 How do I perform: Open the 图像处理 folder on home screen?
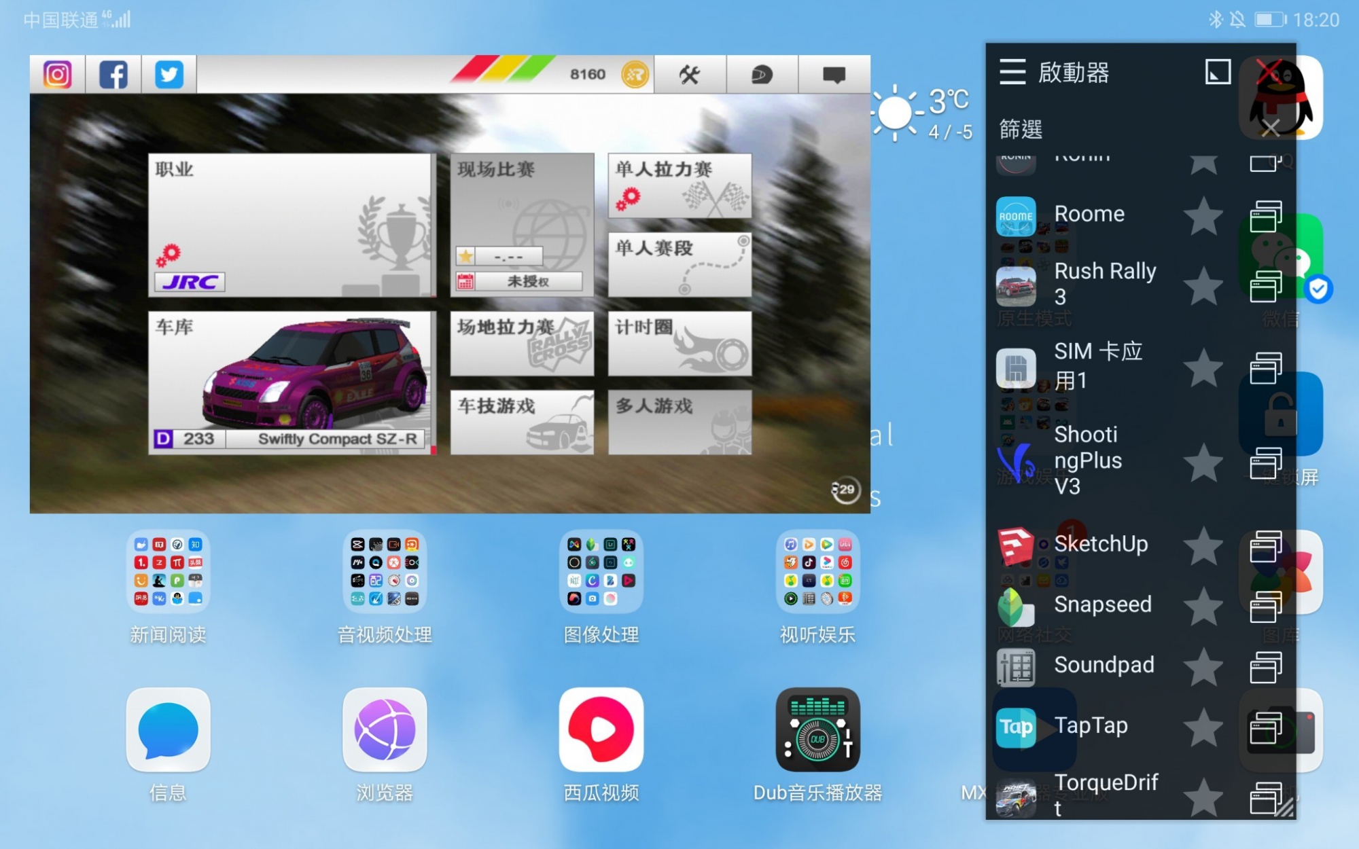601,572
